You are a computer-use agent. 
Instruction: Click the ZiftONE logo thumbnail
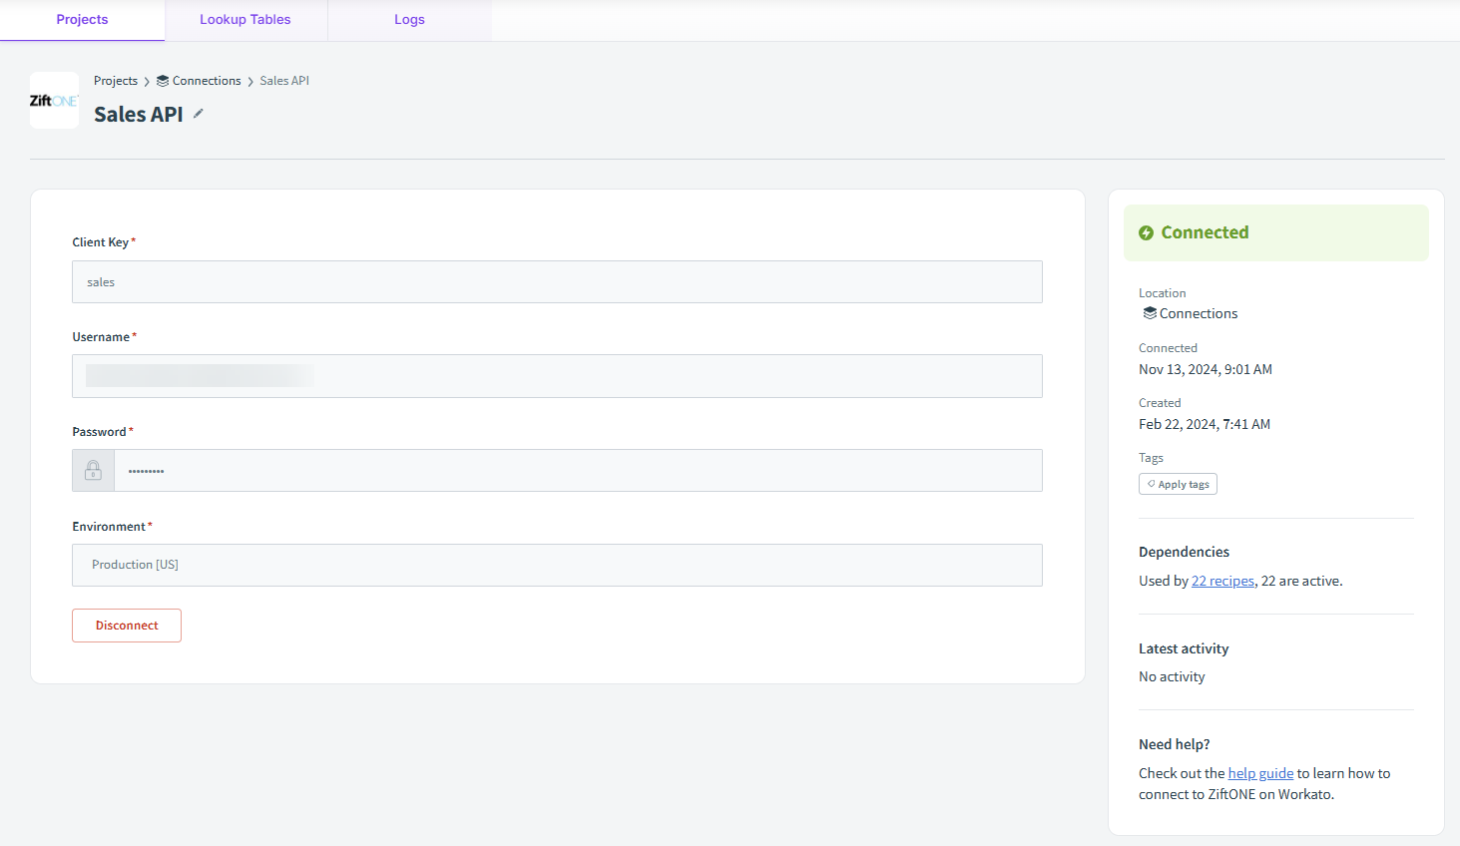(54, 100)
